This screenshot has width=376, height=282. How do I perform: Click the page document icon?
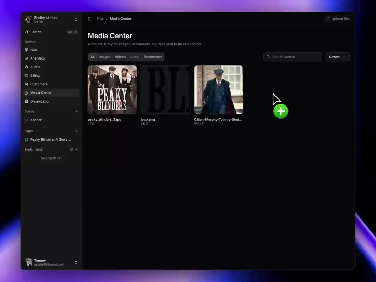(26, 140)
